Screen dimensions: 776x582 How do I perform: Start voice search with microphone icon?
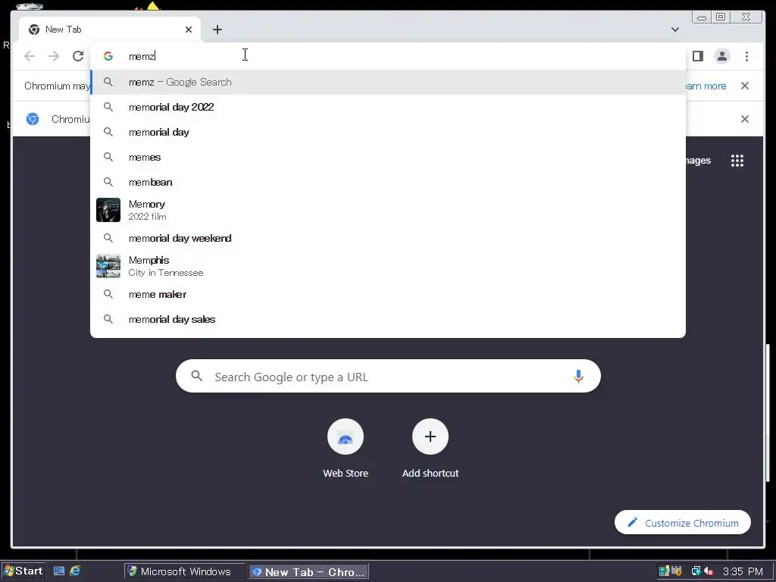[x=578, y=376]
